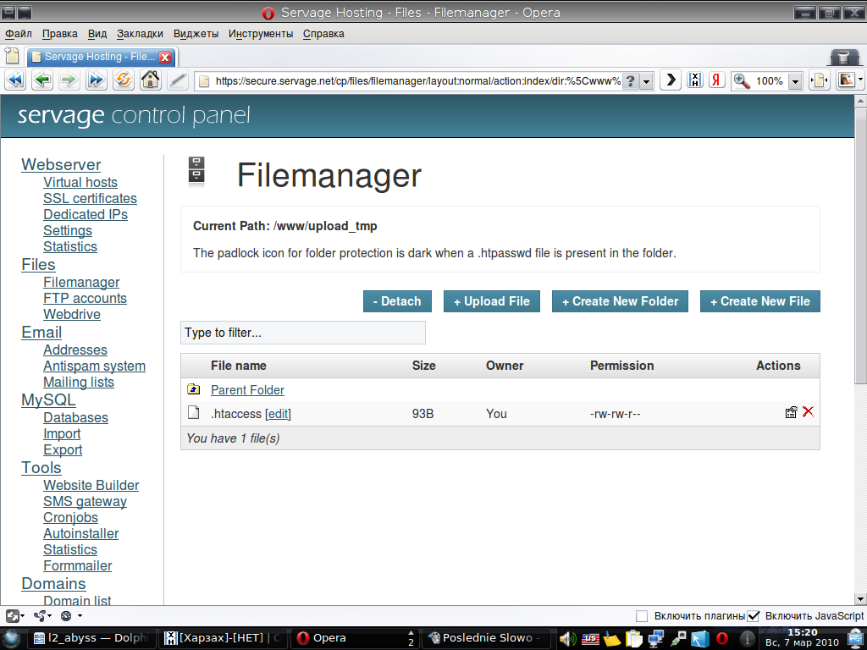Click the XH toolbar icon

pos(695,80)
